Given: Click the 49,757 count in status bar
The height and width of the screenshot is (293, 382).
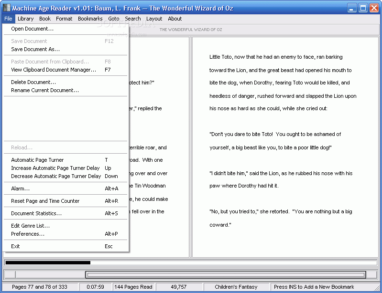Looking at the screenshot, I should 179,287.
